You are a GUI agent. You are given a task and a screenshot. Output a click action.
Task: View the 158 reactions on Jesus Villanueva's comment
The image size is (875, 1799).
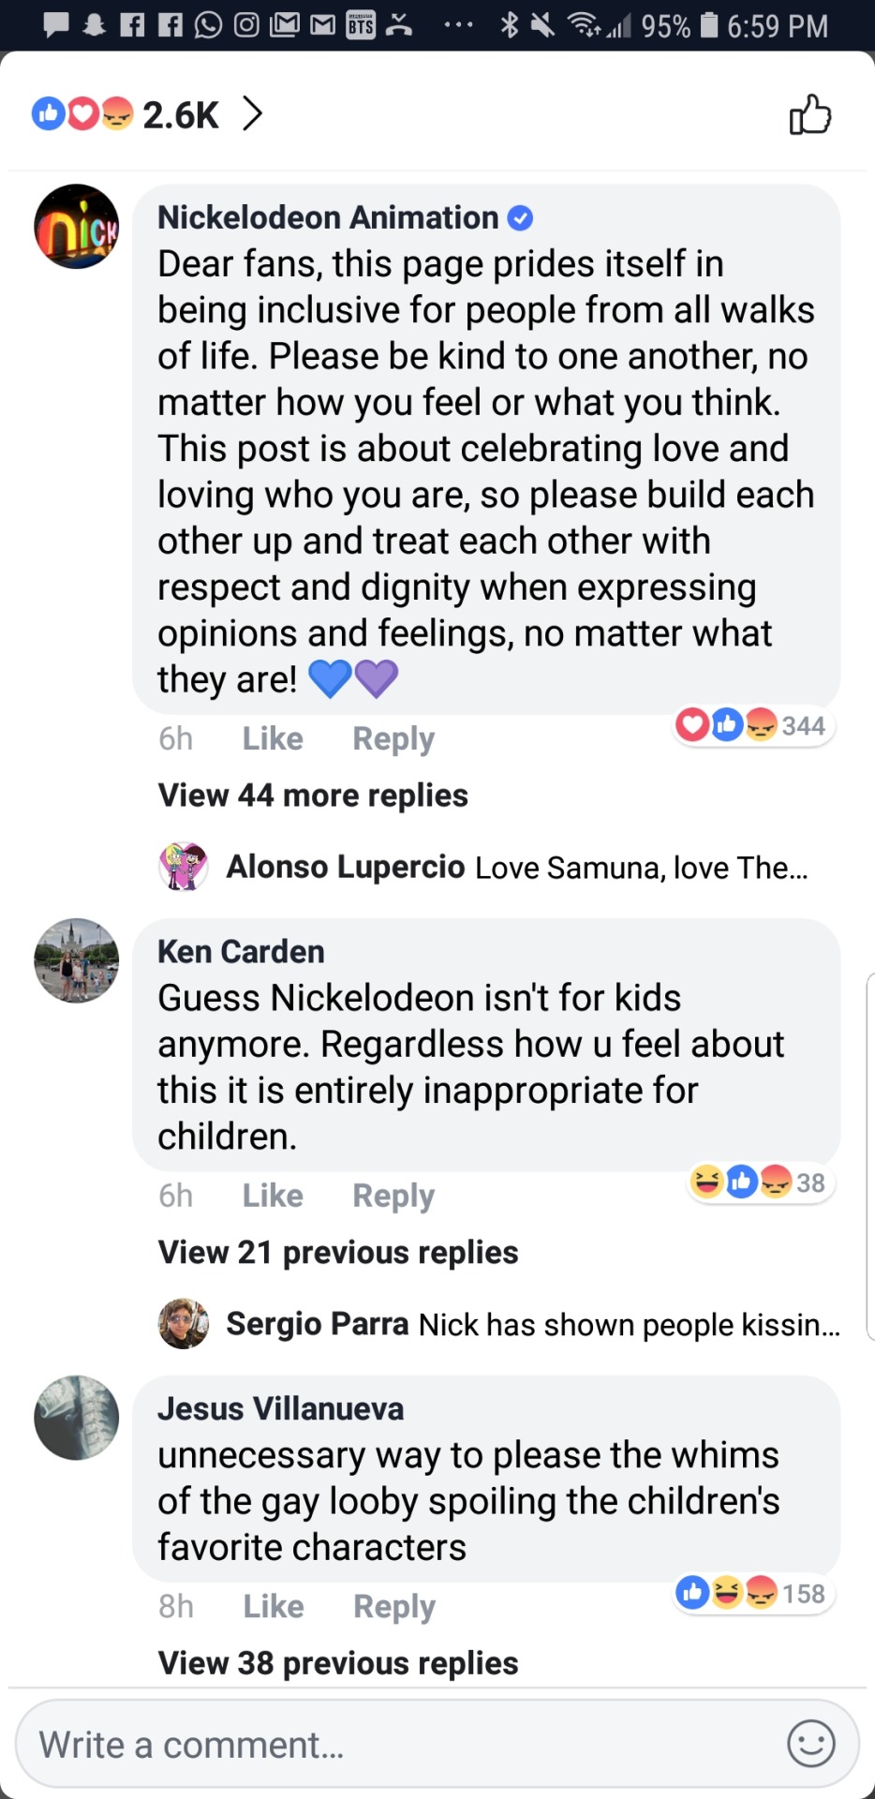click(x=753, y=1593)
